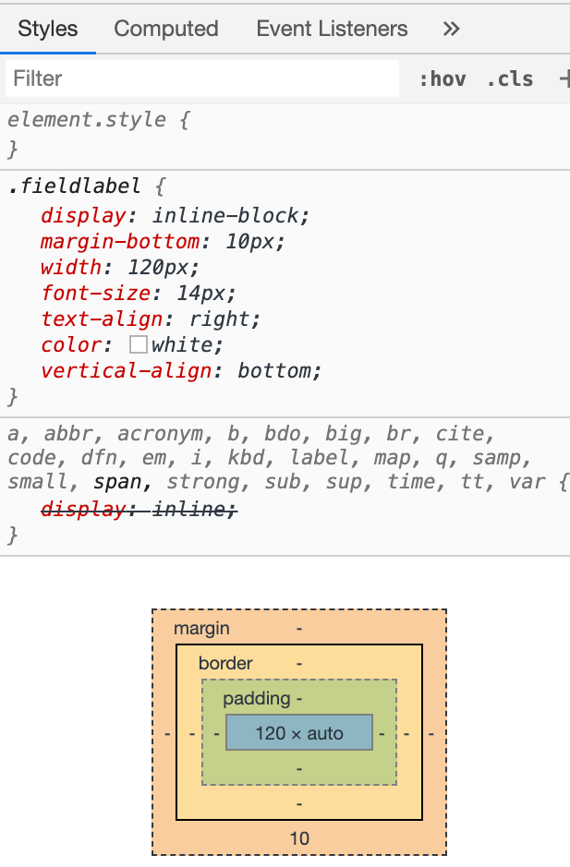The image size is (570, 867).
Task: Edit the margin-bottom property name
Action: click(120, 242)
